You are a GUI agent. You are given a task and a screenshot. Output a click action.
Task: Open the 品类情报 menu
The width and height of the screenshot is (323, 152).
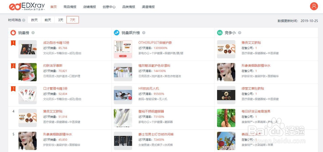[x=129, y=7]
